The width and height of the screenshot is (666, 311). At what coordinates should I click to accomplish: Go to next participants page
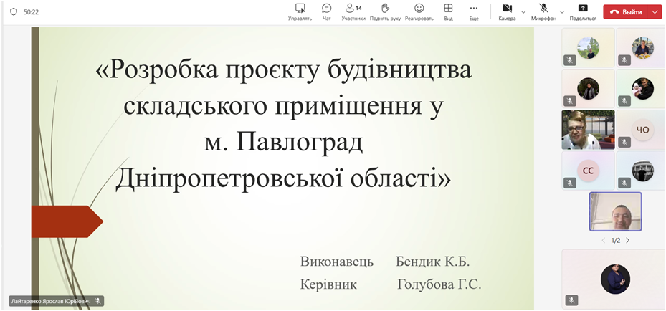point(628,240)
